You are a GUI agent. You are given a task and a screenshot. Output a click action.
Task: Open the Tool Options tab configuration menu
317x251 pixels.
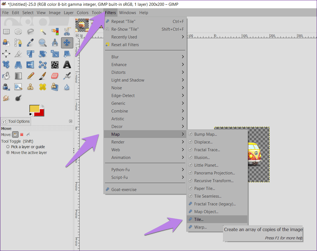(70, 121)
